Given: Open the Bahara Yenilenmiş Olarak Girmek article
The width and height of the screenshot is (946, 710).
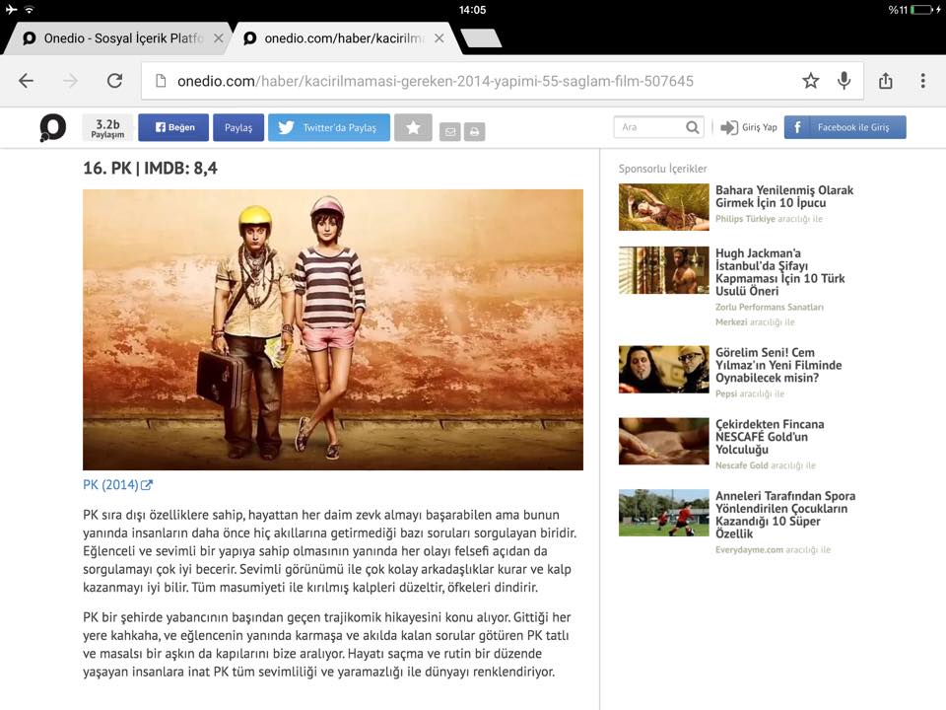Looking at the screenshot, I should pyautogui.click(x=784, y=196).
